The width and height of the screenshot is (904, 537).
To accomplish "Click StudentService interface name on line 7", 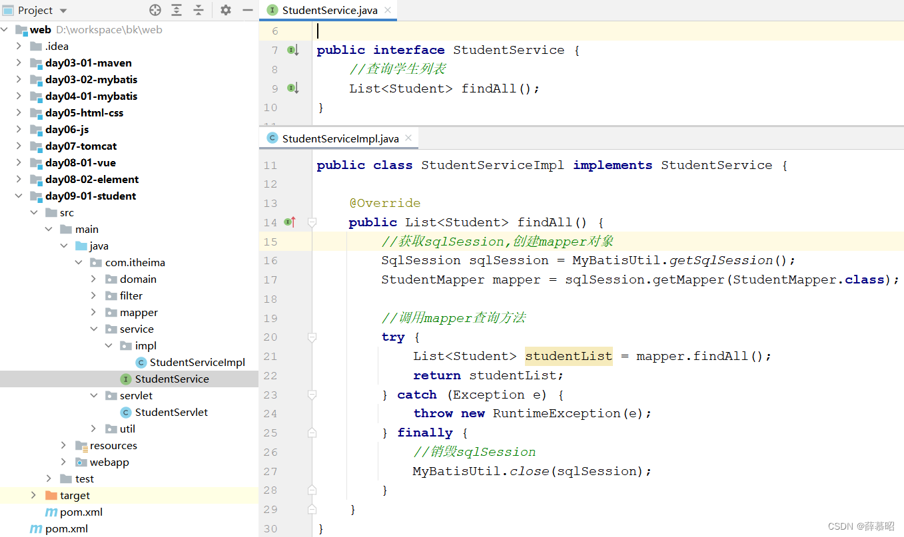I will 509,50.
